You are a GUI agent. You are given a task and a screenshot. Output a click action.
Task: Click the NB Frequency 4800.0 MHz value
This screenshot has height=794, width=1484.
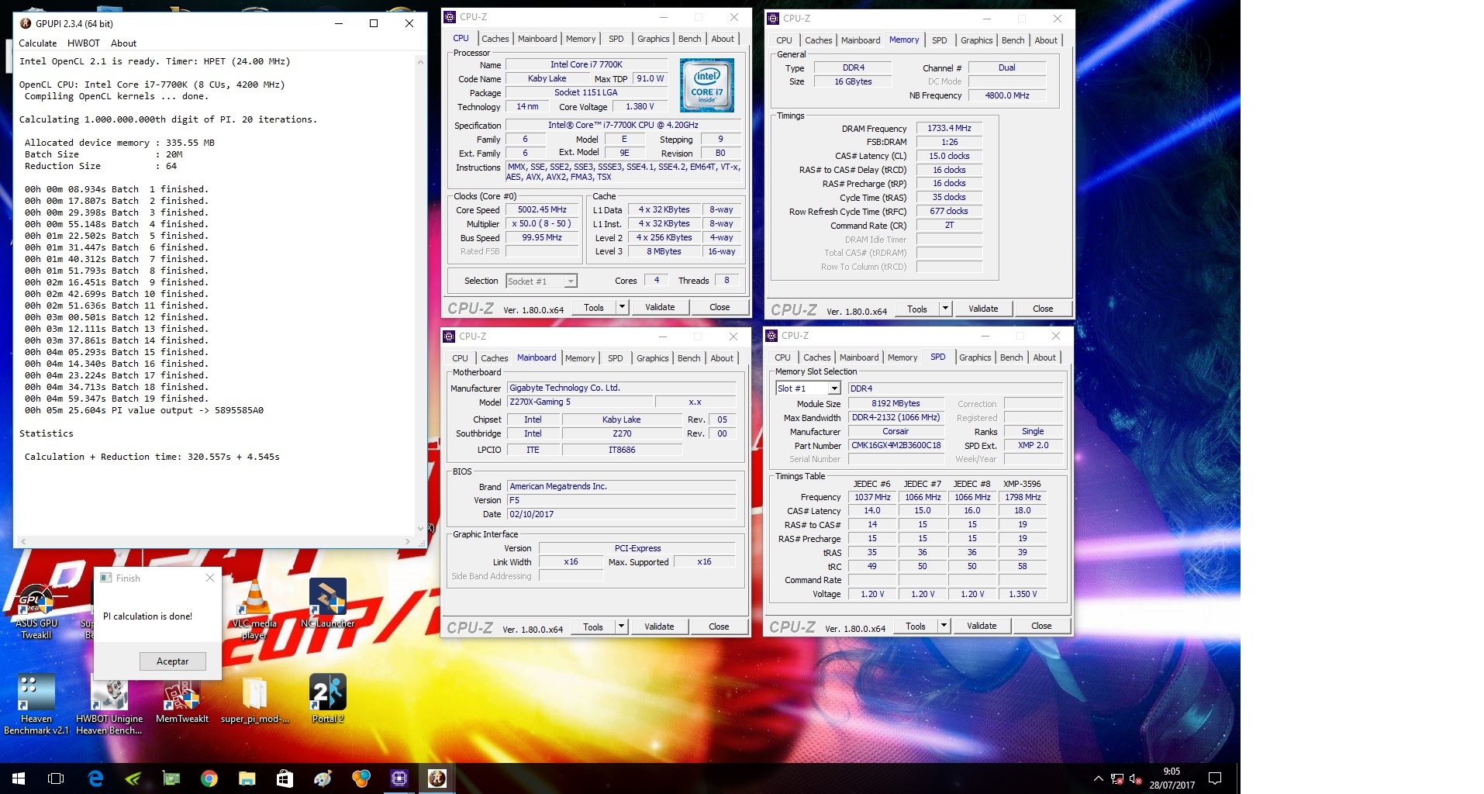pyautogui.click(x=1007, y=95)
